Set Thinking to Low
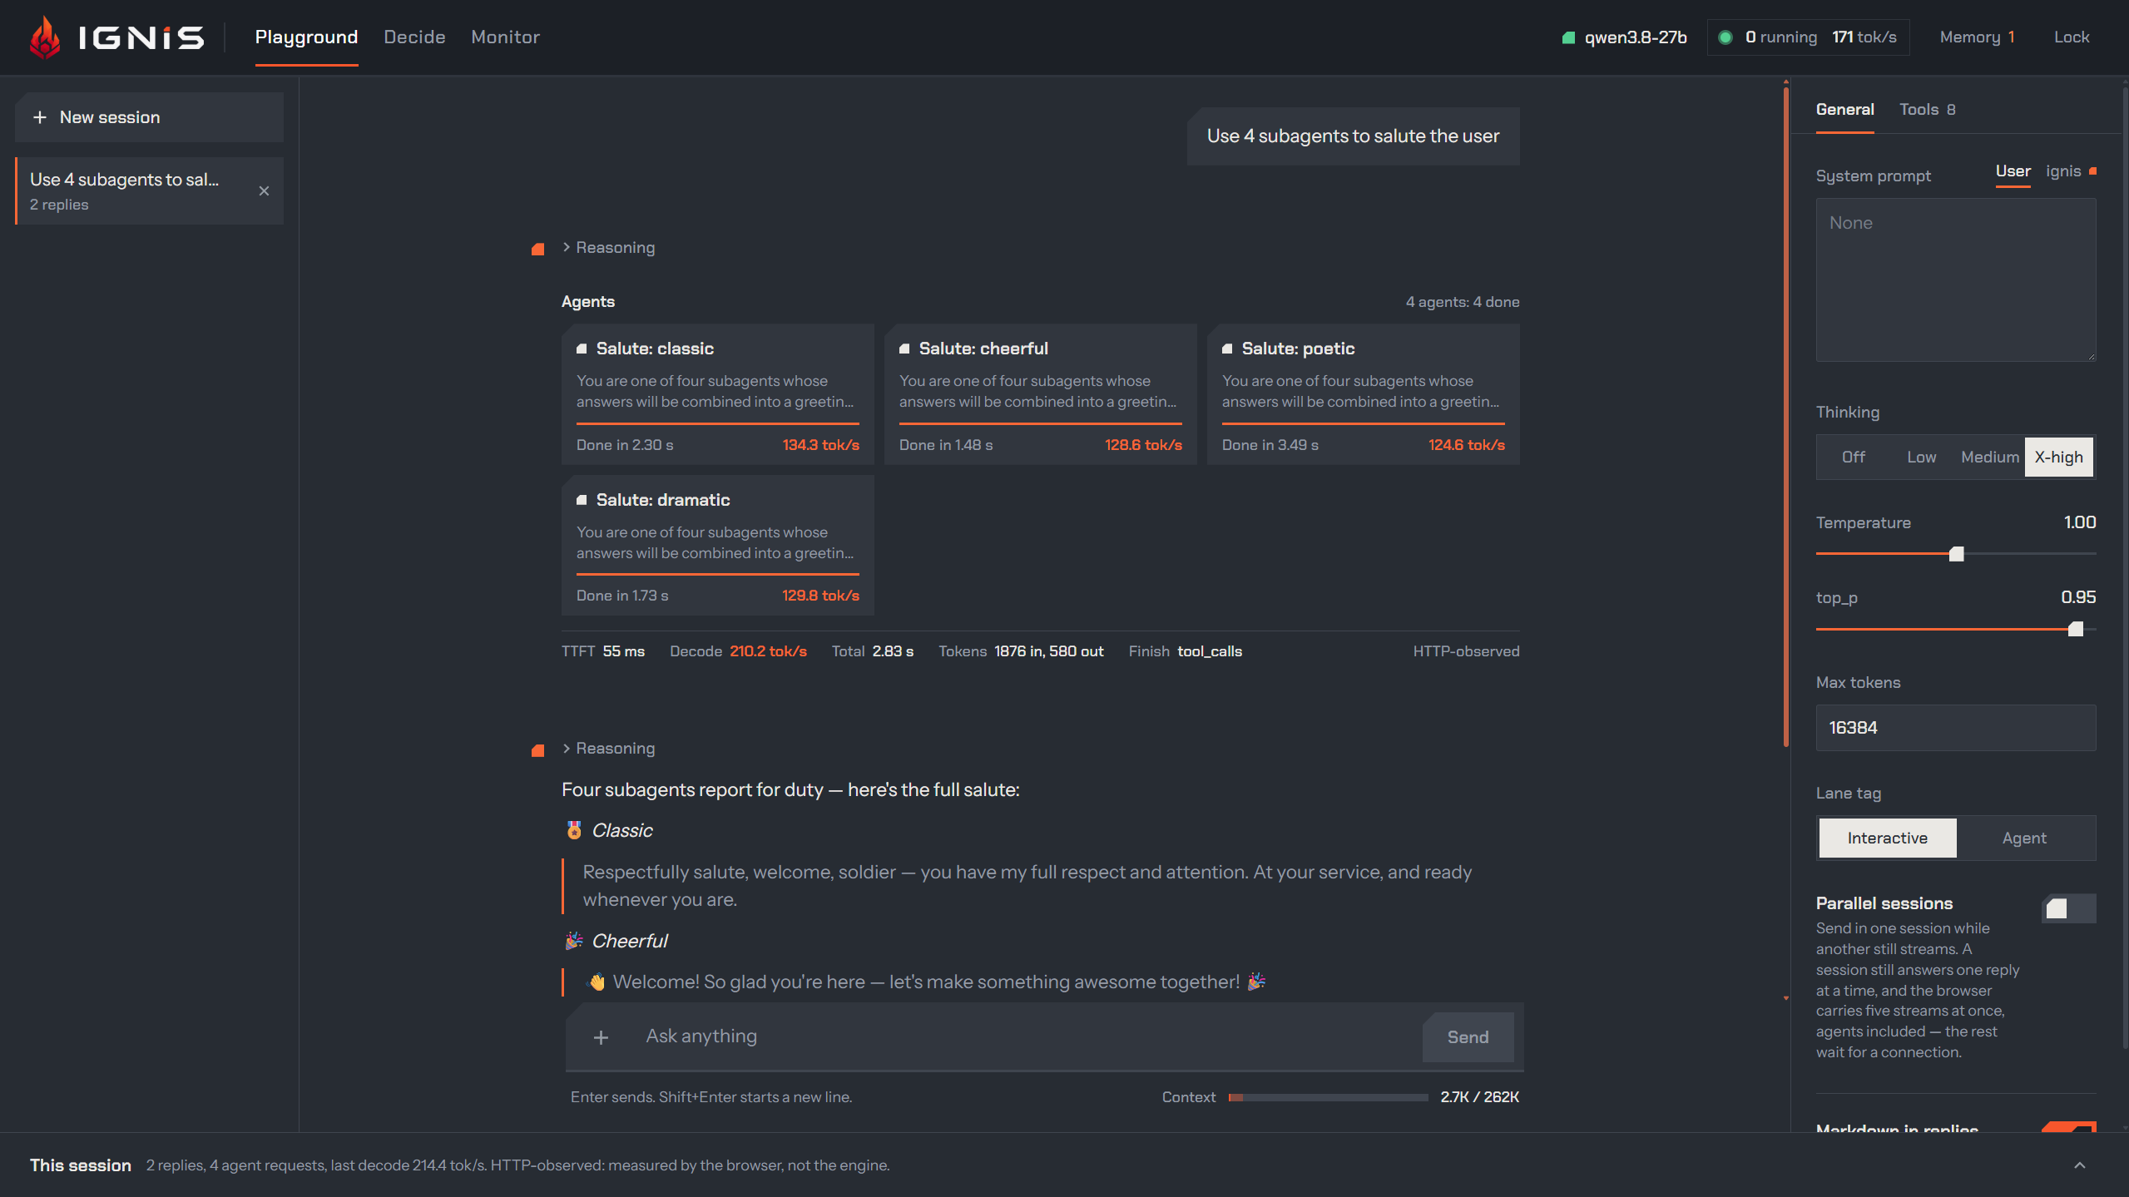This screenshot has width=2129, height=1197. [1921, 457]
